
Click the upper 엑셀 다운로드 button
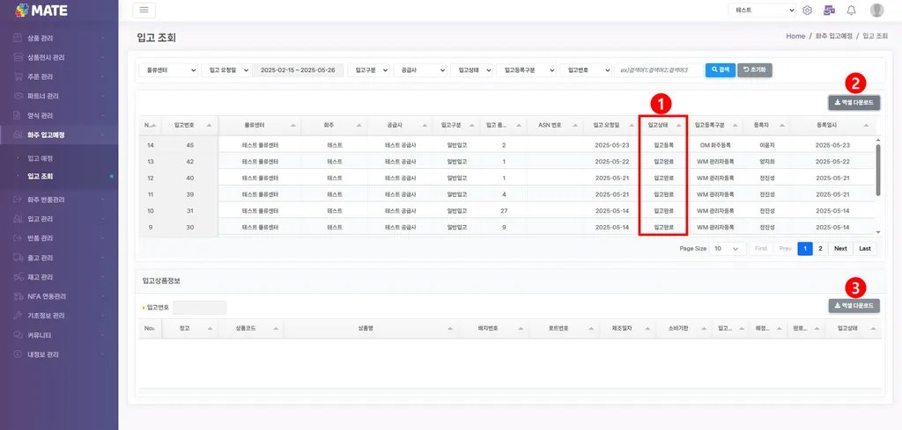[854, 103]
